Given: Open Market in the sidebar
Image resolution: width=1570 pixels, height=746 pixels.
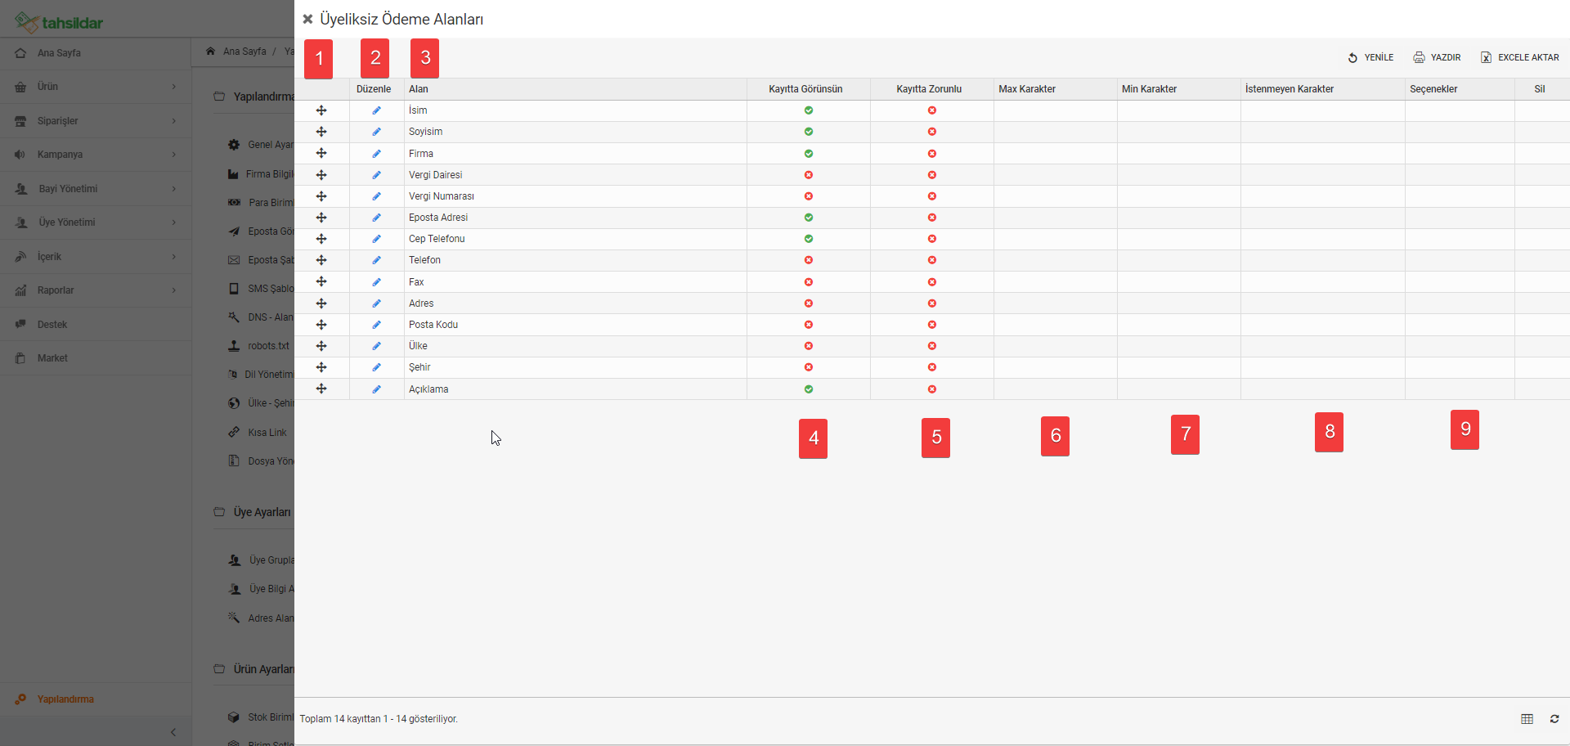Looking at the screenshot, I should (x=96, y=358).
